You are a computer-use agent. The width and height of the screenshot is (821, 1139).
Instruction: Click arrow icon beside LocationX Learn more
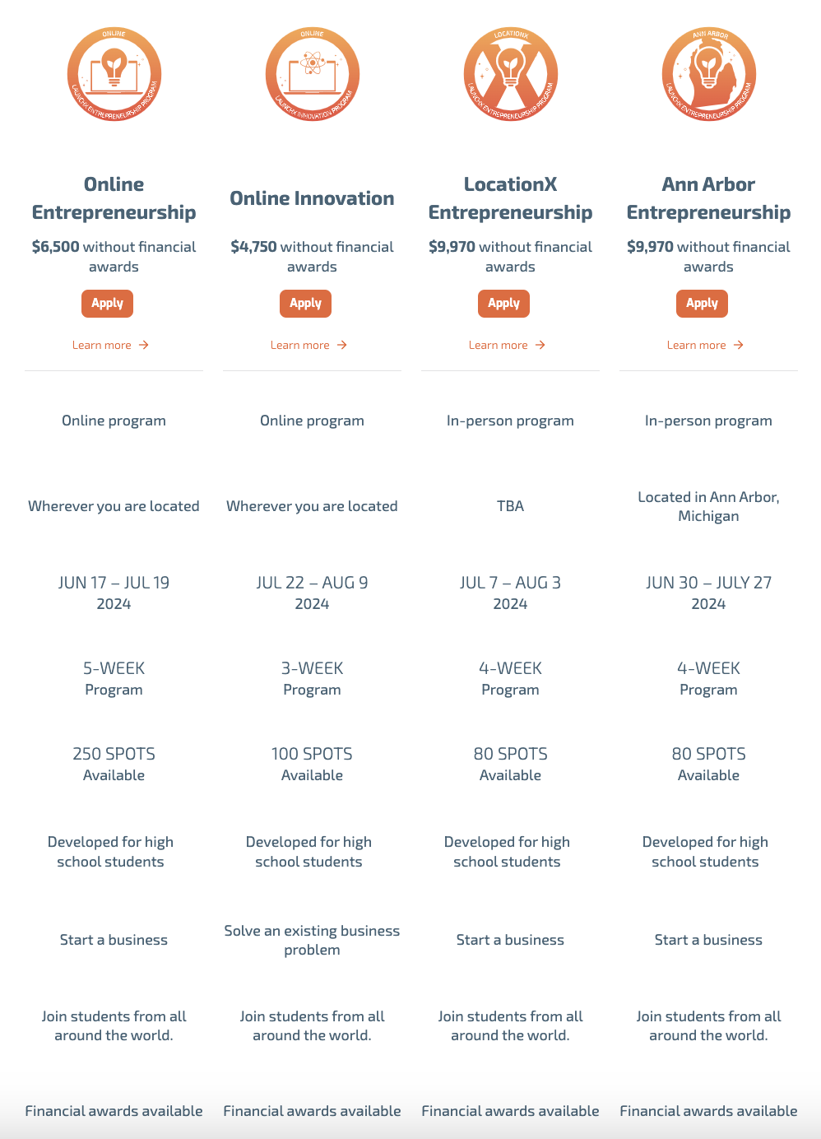[540, 345]
